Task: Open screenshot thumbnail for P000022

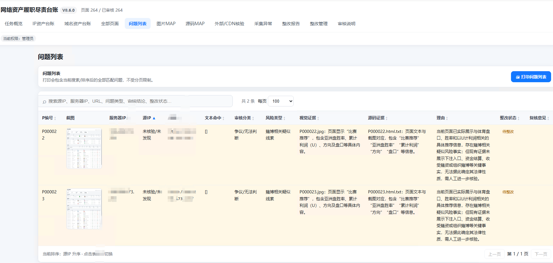Action: pos(84,148)
